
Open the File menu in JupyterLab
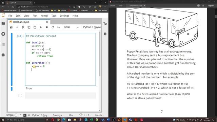(10, 16)
